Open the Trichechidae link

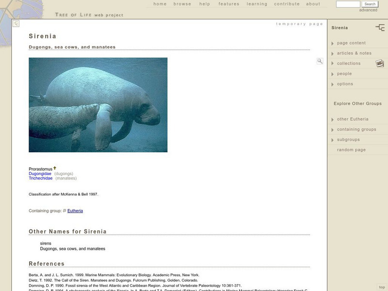(x=41, y=178)
